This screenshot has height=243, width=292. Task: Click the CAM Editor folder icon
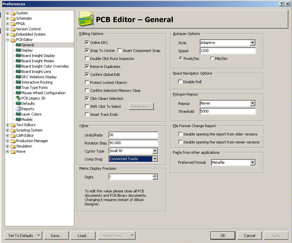pos(13,135)
